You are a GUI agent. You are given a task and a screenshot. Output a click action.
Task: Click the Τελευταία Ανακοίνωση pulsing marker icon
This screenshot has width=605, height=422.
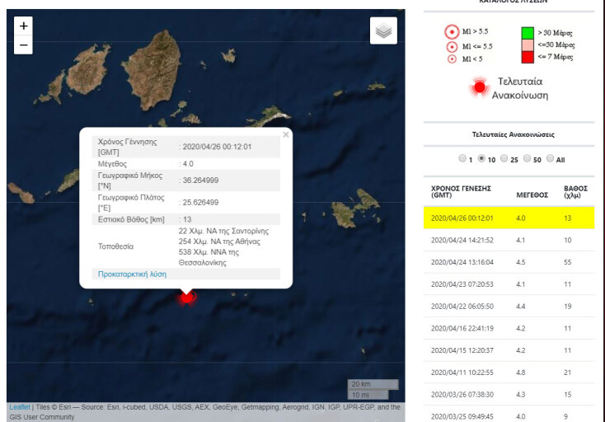point(479,87)
